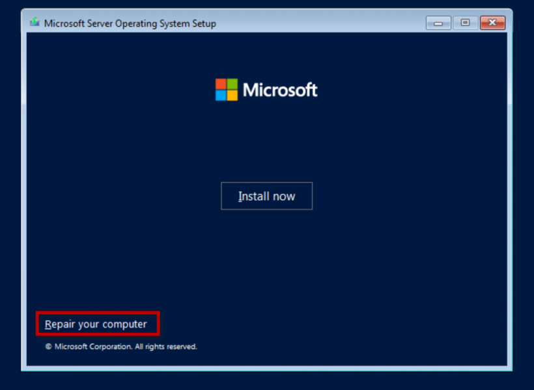This screenshot has height=390, width=534.
Task: Click the copyright symbol before Microsoft Corporation
Action: pos(48,347)
